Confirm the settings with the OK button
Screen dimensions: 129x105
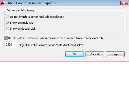click(x=74, y=54)
